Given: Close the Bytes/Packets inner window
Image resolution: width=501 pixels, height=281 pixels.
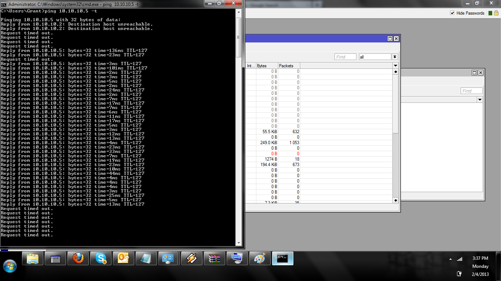Looking at the screenshot, I should pyautogui.click(x=396, y=39).
